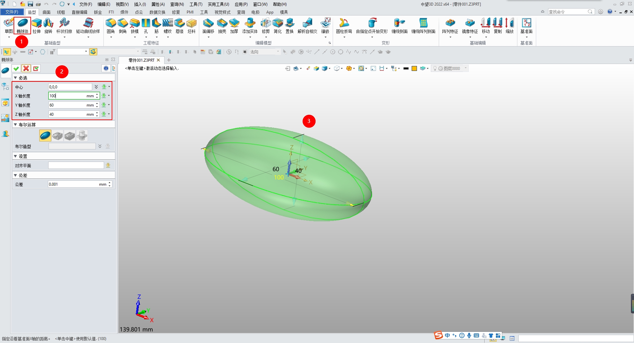Select the 椭球体 ellipsoid tool
The image size is (634, 343).
click(22, 26)
